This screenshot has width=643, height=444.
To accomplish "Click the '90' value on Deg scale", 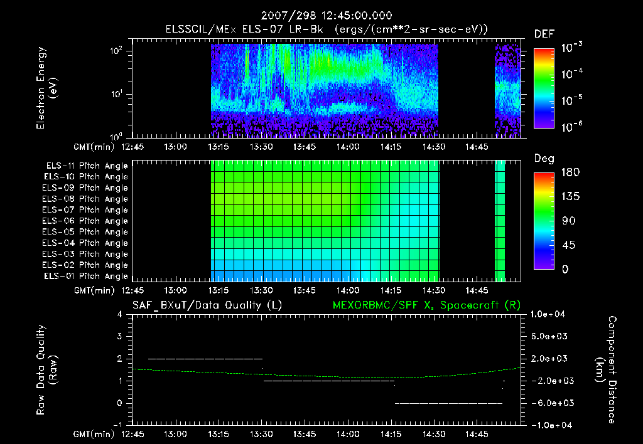I will tap(569, 221).
